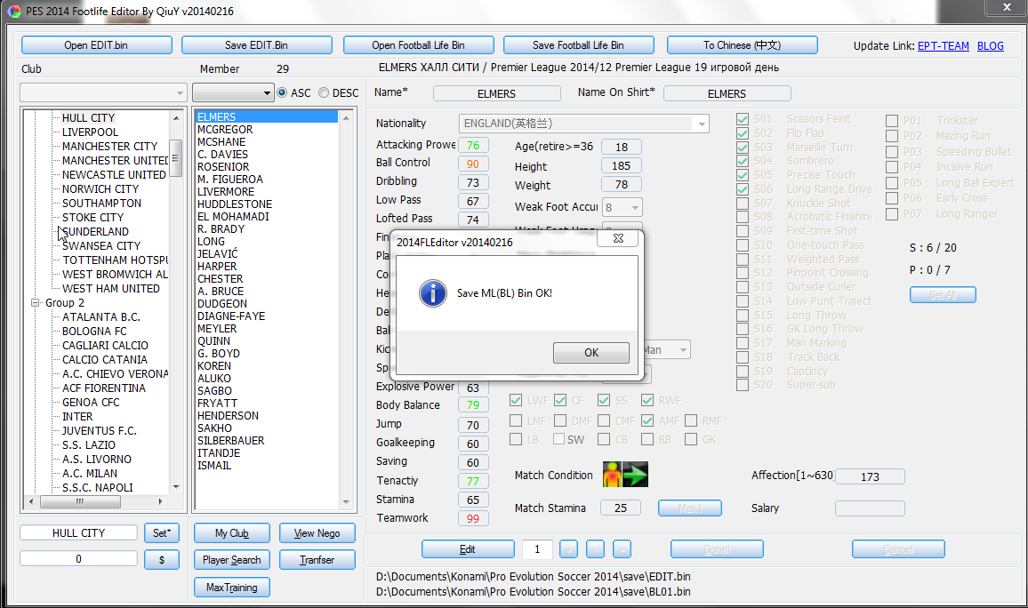Click the Match Condition arrow icon

pyautogui.click(x=635, y=475)
